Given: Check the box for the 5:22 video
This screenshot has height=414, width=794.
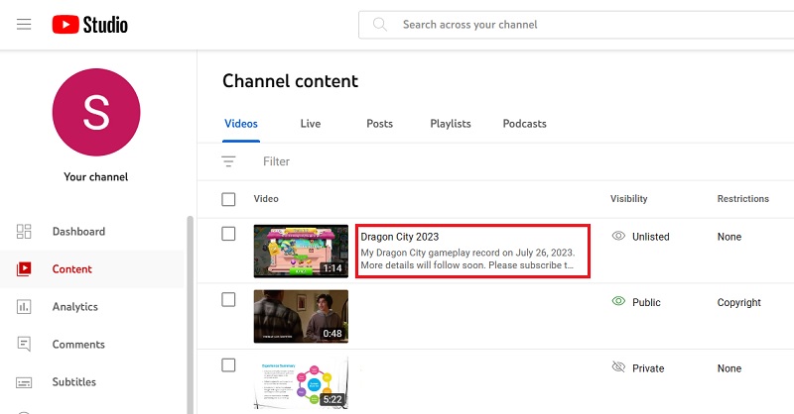Looking at the screenshot, I should pyautogui.click(x=228, y=364).
